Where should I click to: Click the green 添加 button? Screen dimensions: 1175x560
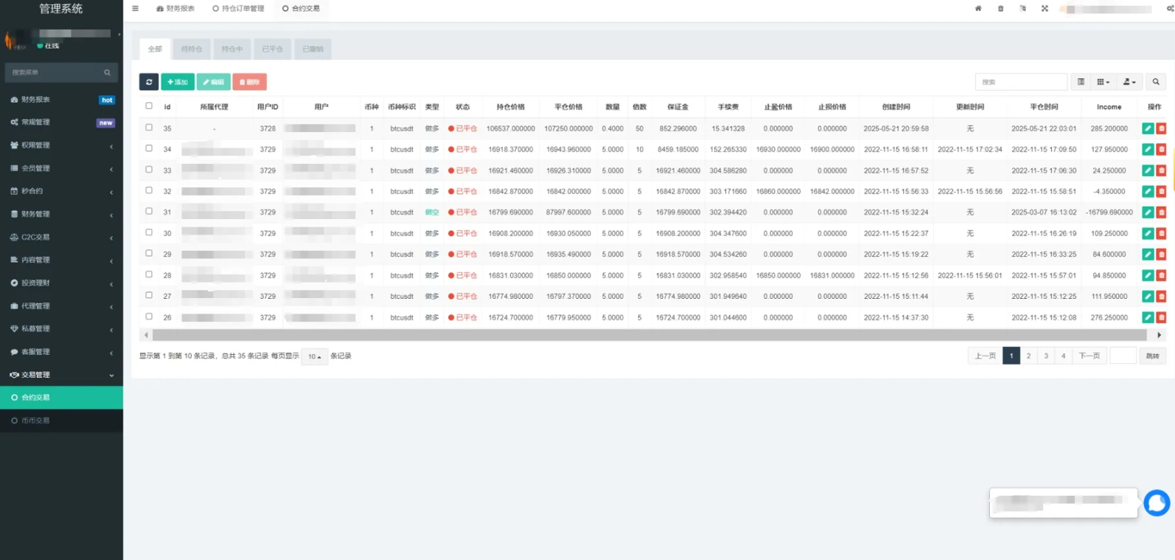click(178, 82)
